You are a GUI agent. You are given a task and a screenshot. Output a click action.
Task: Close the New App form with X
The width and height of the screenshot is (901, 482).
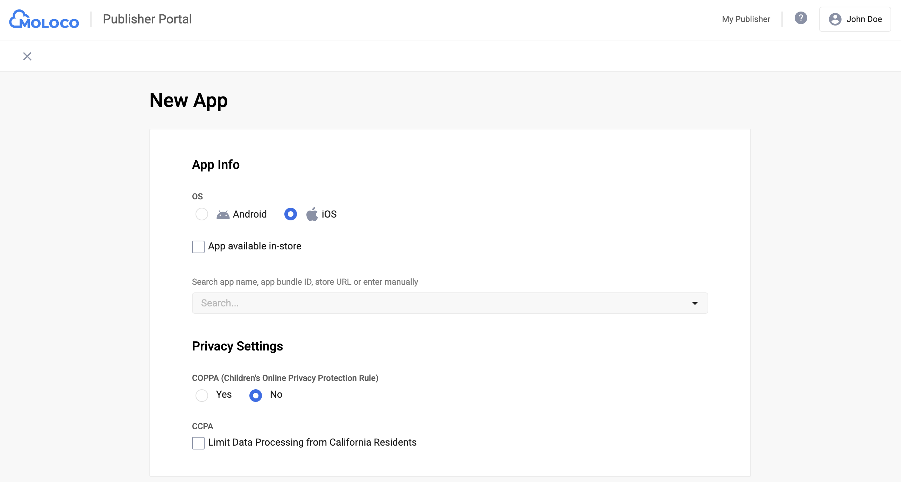coord(27,56)
